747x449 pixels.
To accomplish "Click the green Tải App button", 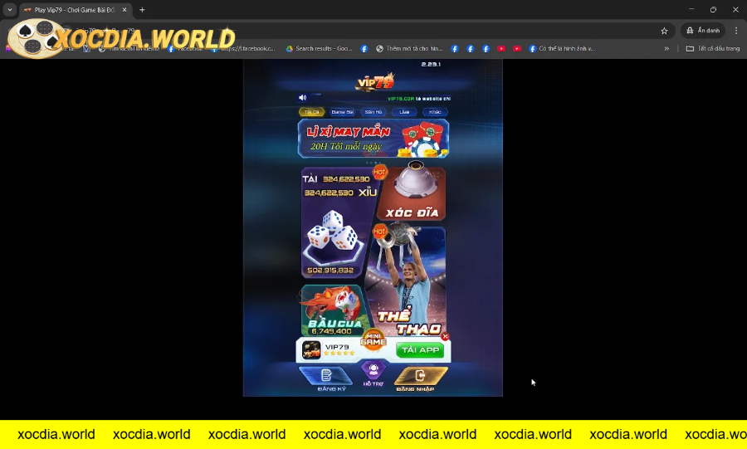I will pos(420,350).
